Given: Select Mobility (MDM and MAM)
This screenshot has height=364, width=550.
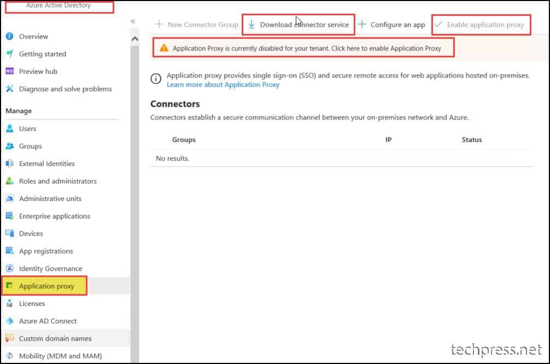Looking at the screenshot, I should [x=60, y=356].
